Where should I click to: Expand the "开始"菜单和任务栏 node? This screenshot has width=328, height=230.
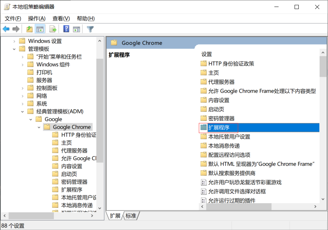(23, 57)
